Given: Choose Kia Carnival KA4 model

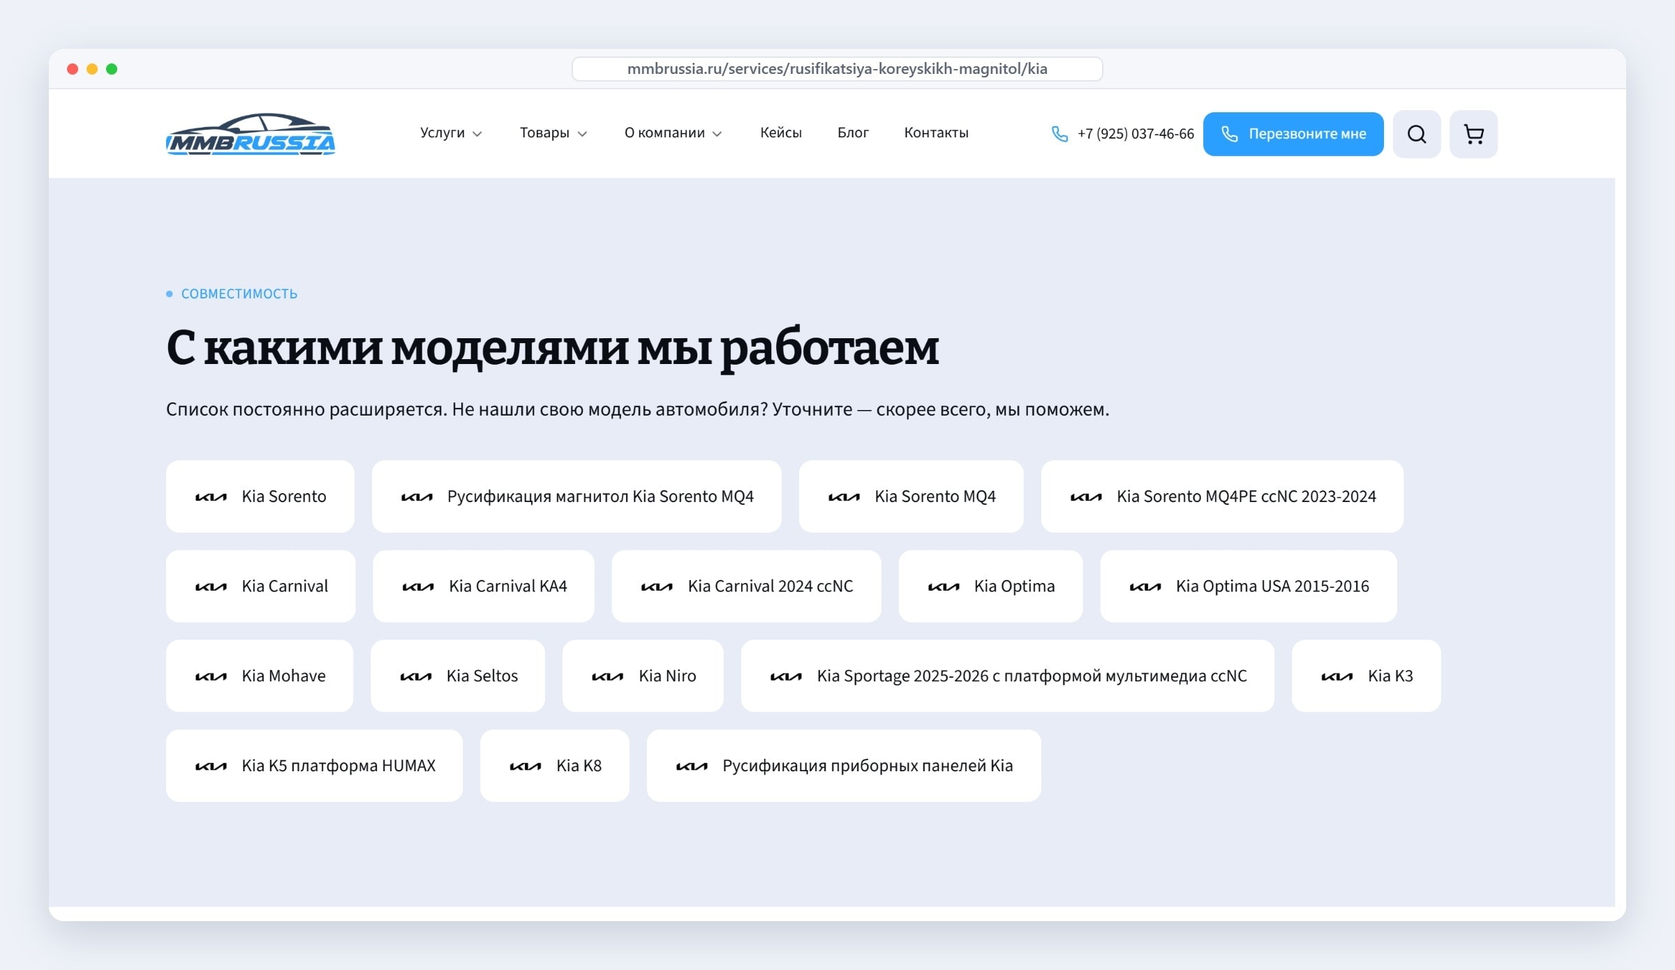Looking at the screenshot, I should click(x=484, y=586).
